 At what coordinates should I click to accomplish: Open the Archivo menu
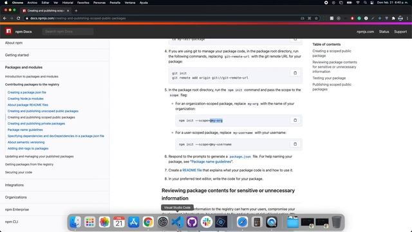(32, 3)
